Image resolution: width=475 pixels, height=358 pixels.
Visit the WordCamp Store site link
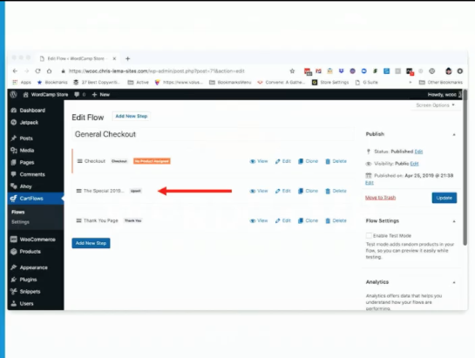[45, 94]
